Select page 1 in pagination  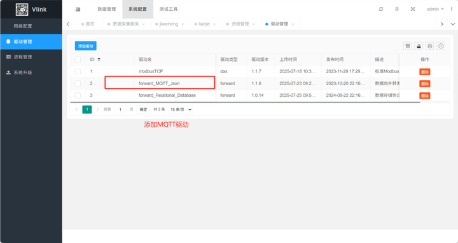coord(87,109)
